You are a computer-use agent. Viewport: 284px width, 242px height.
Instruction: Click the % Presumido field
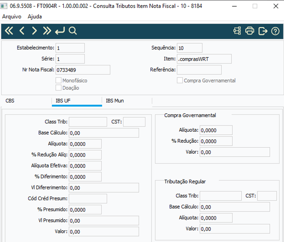(x=85, y=210)
